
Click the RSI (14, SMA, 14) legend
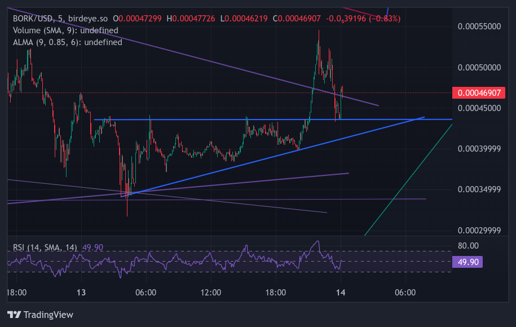45,248
